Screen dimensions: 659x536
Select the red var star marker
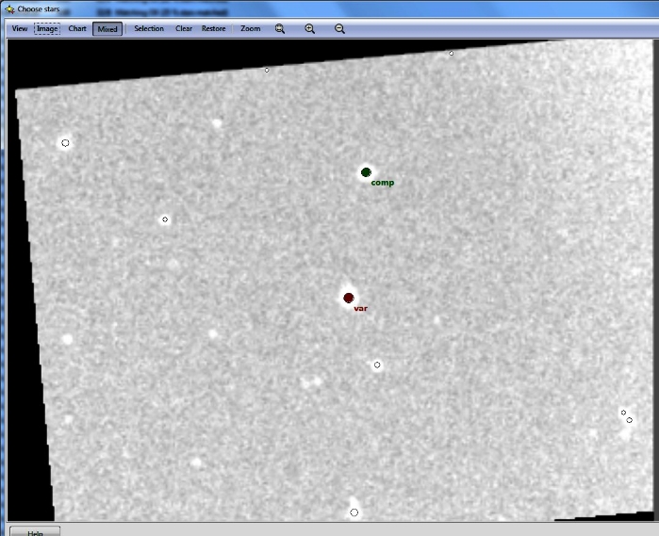coord(349,298)
